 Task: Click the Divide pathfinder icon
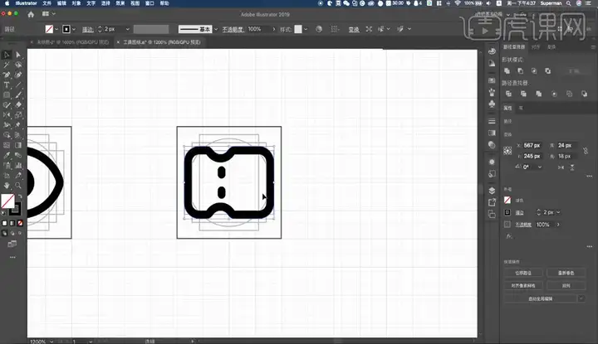508,94
